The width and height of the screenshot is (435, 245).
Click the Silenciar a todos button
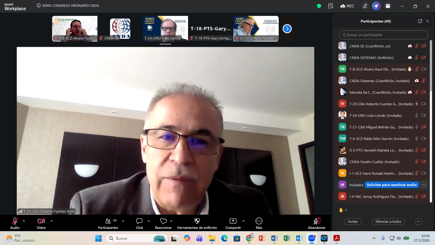pos(388,222)
